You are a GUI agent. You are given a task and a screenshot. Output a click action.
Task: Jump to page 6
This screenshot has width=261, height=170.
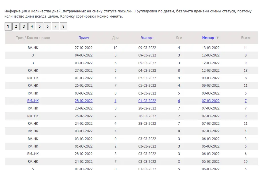48,26
